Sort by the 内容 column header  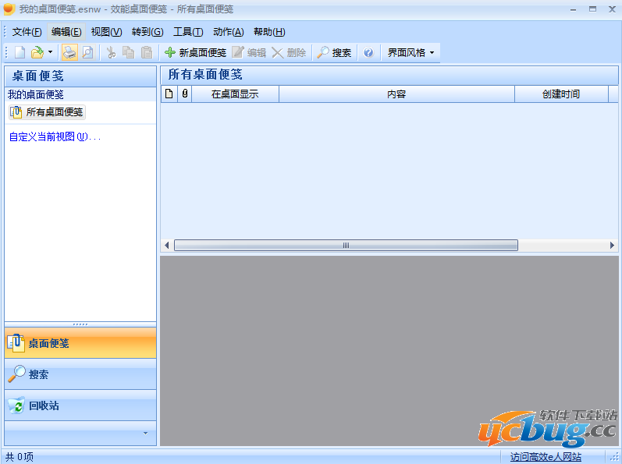[396, 94]
